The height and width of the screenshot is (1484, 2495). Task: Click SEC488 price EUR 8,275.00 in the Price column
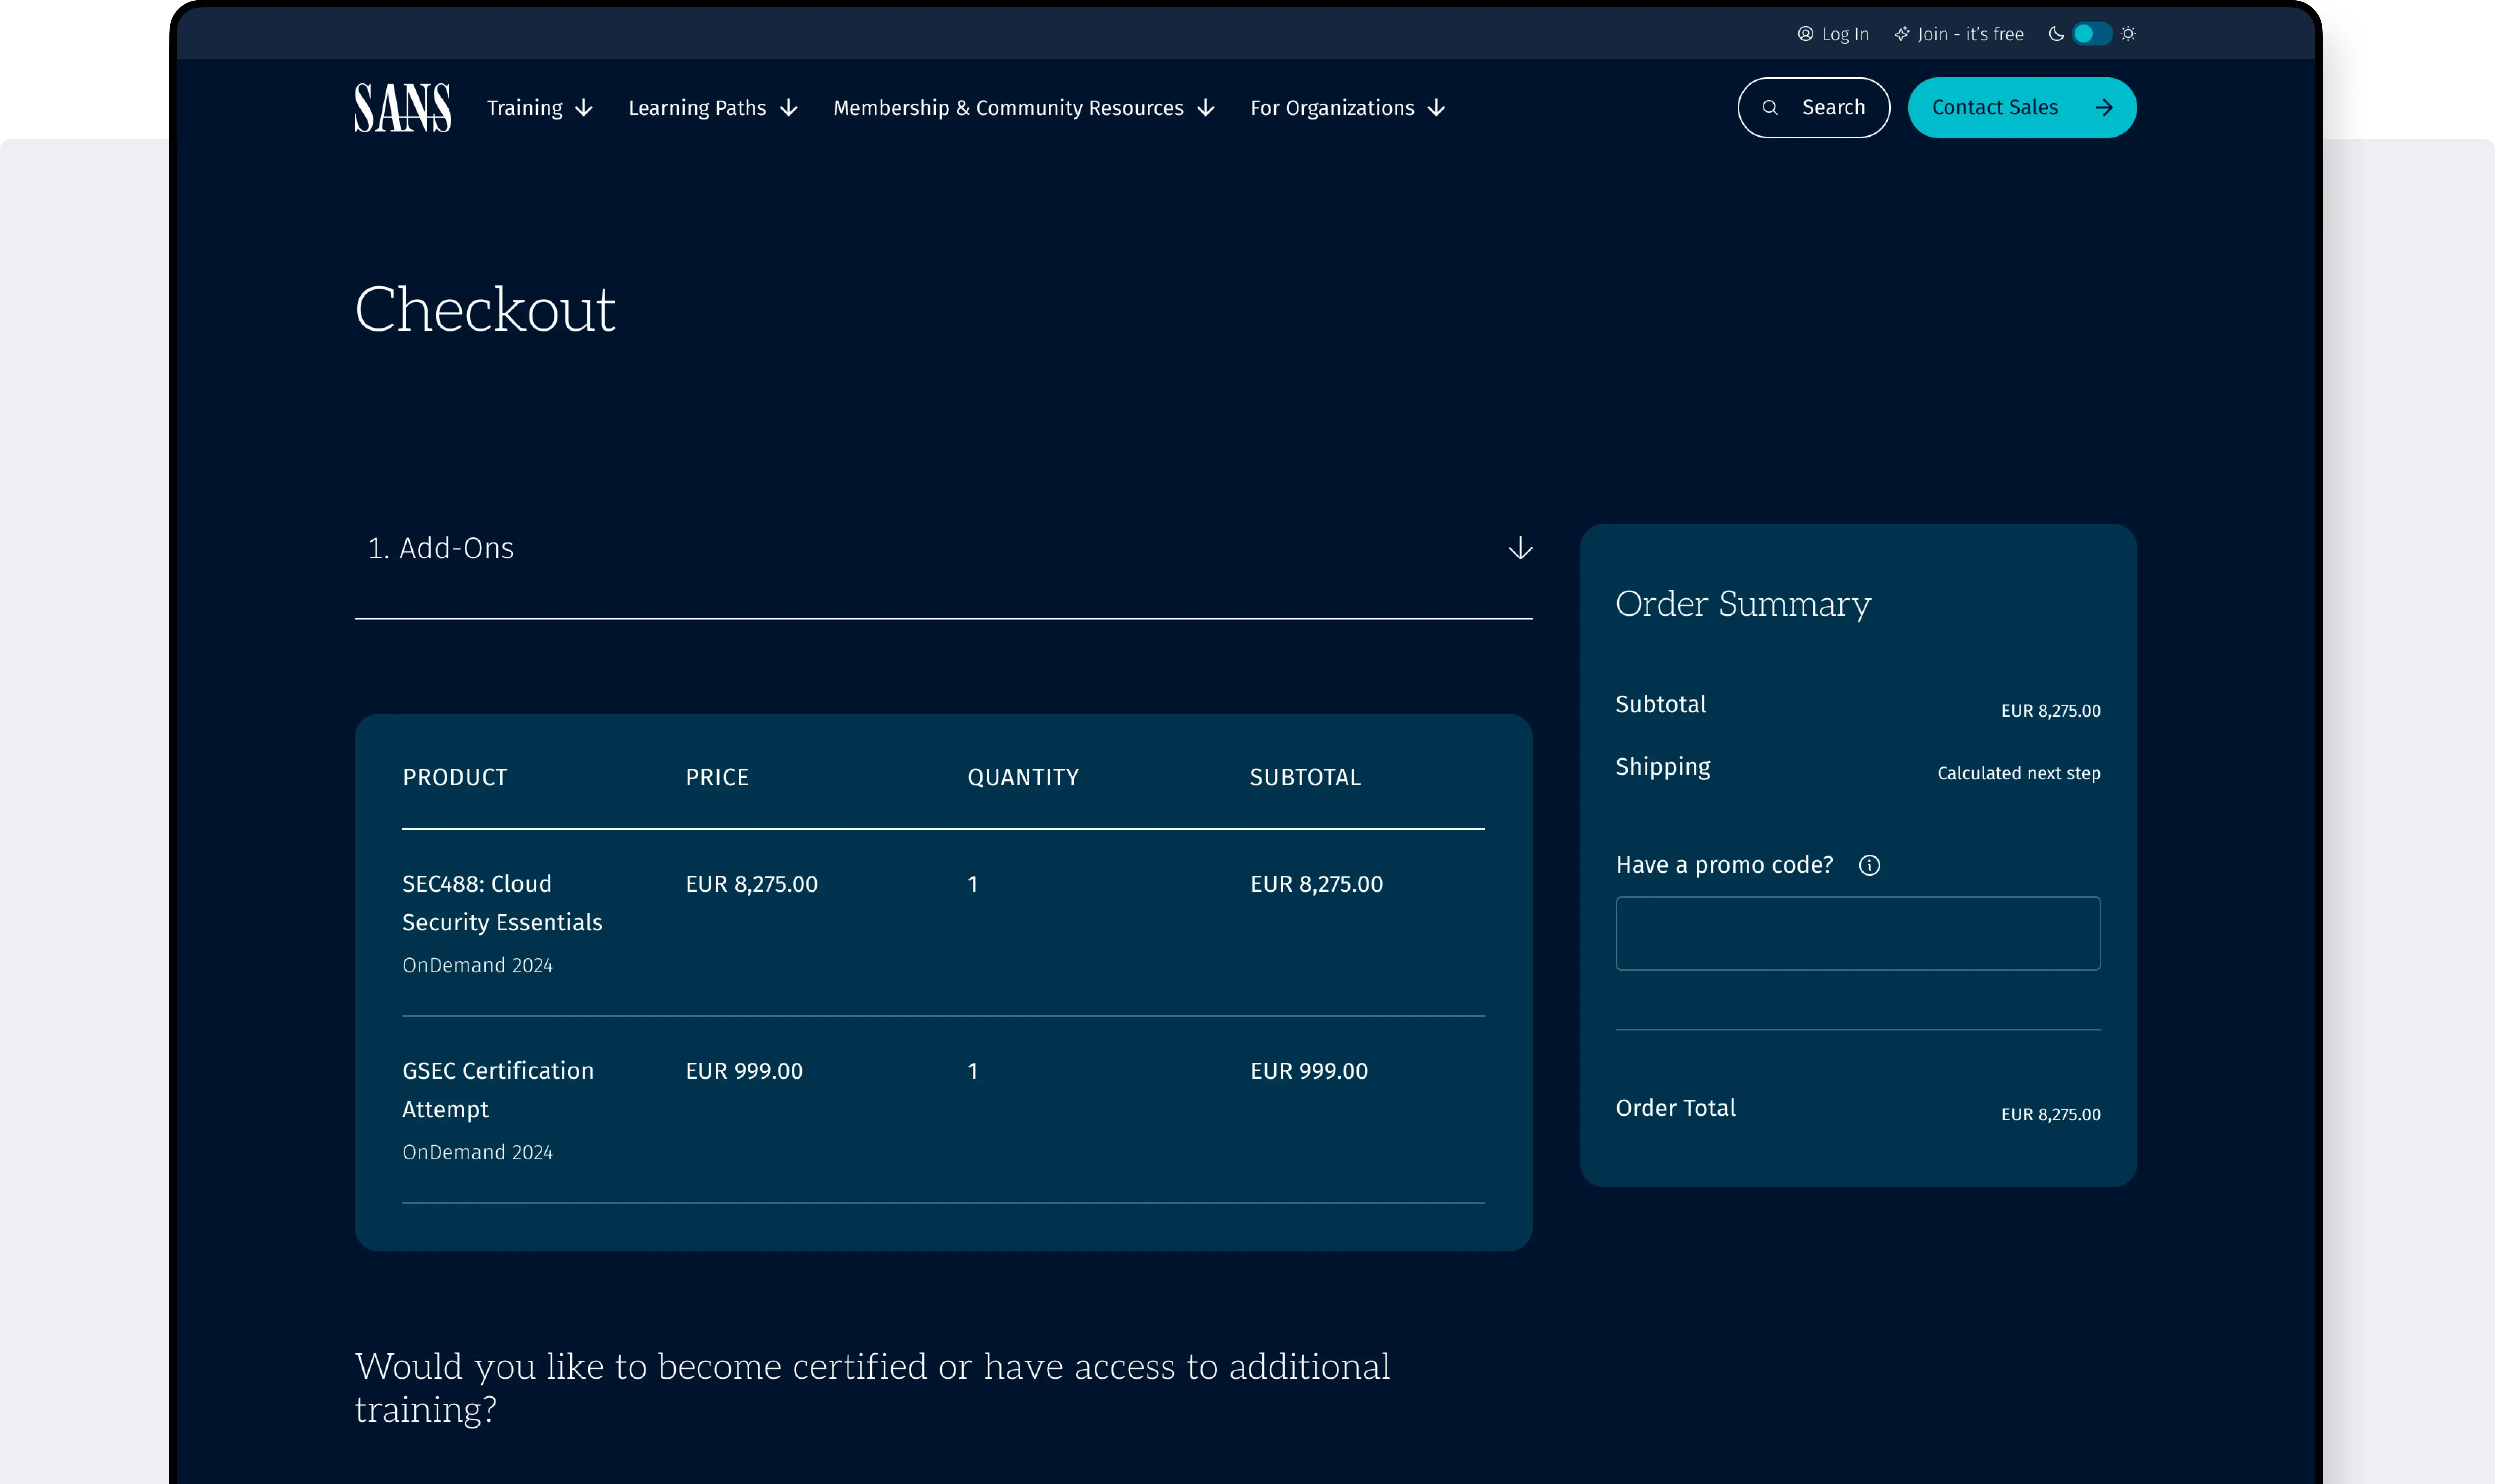[750, 884]
